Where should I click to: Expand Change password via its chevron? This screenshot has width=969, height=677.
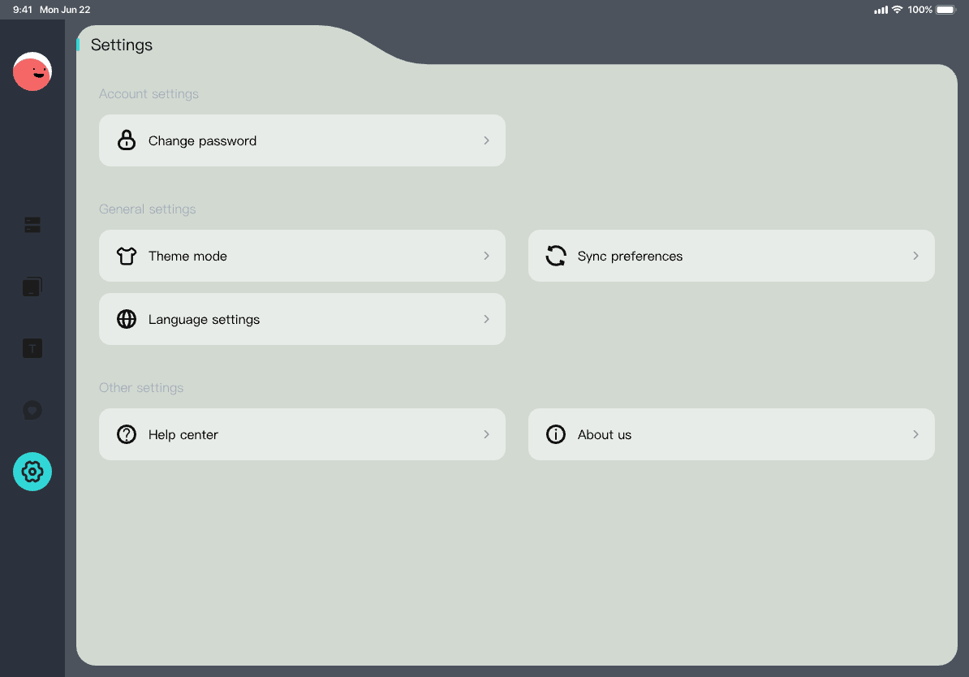click(x=486, y=140)
